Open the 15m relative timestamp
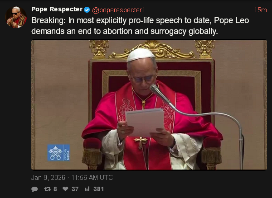This screenshot has width=272, height=198. point(260,10)
